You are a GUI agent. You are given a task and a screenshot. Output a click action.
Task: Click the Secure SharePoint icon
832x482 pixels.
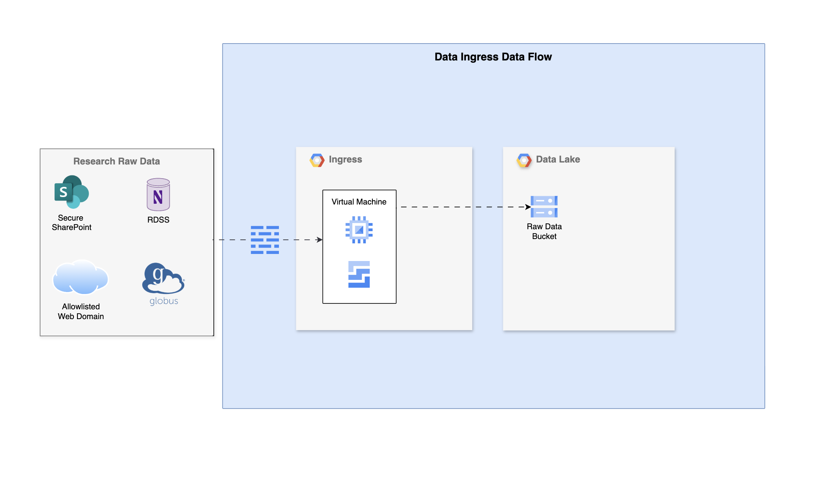pos(71,192)
